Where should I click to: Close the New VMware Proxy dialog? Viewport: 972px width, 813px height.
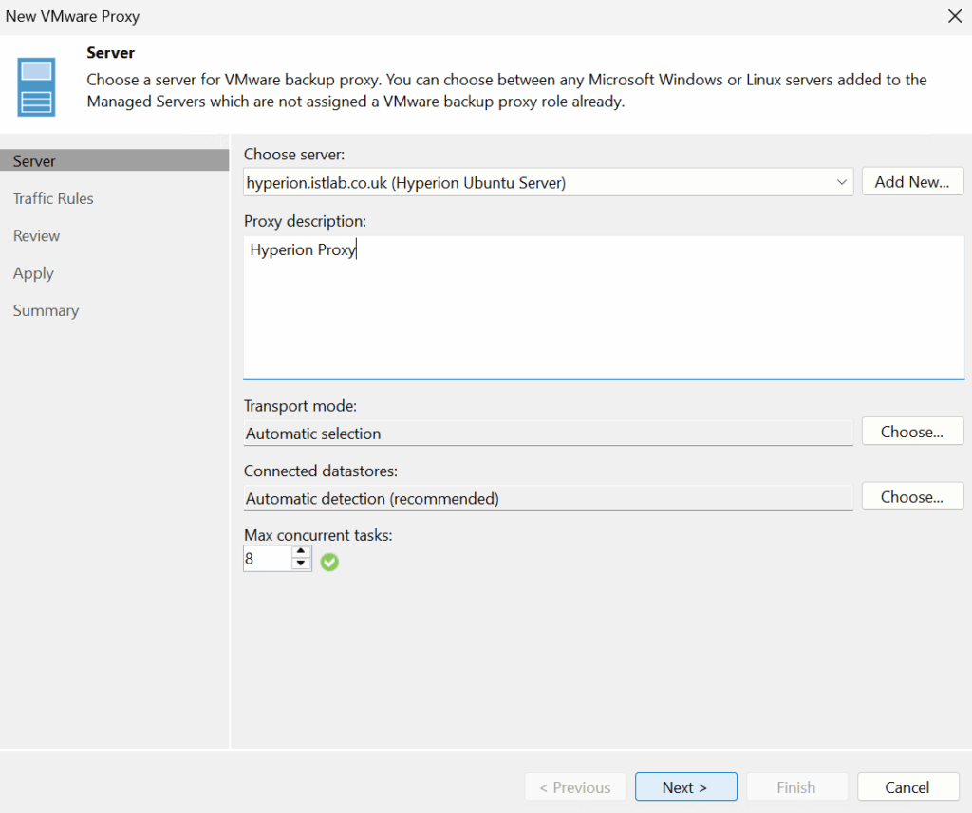coord(955,16)
